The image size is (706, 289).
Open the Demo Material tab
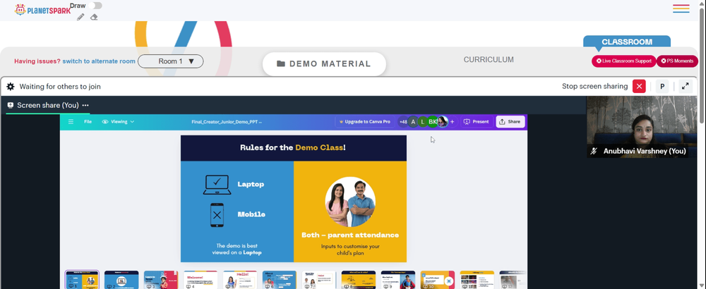(x=324, y=64)
